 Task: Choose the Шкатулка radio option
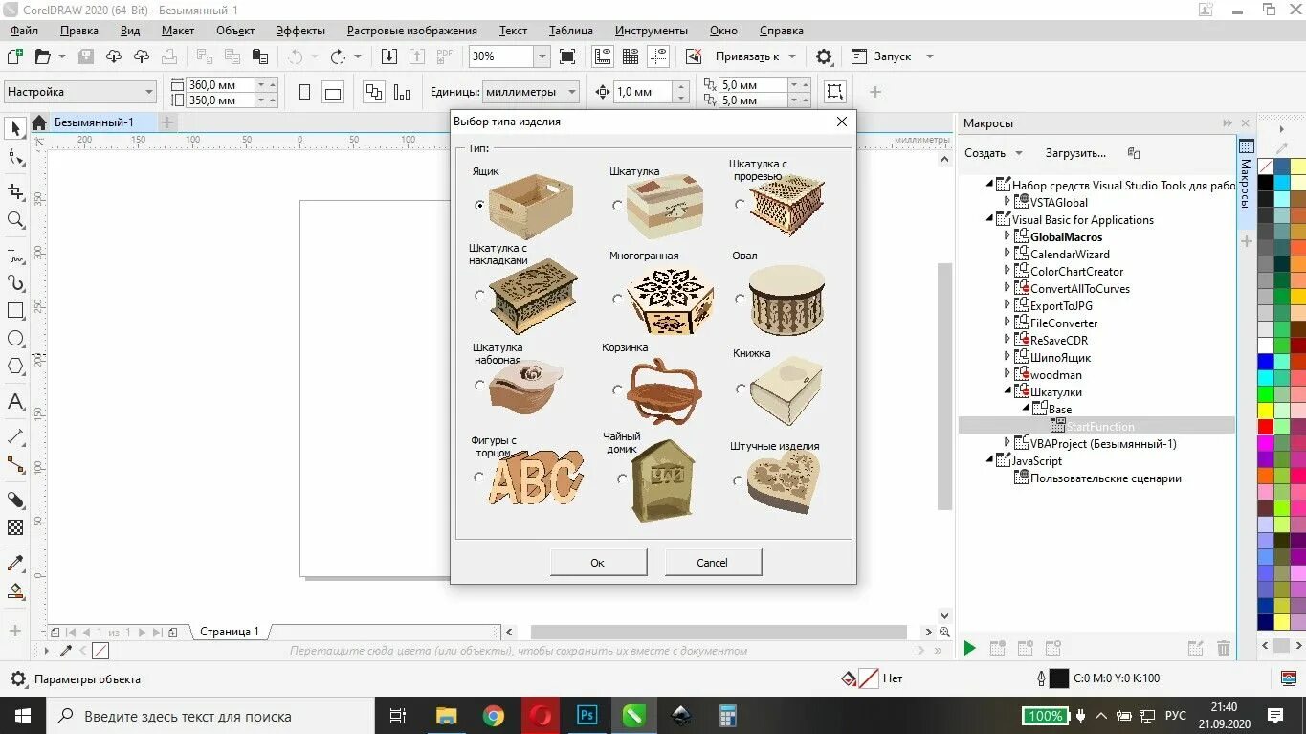[x=617, y=205]
